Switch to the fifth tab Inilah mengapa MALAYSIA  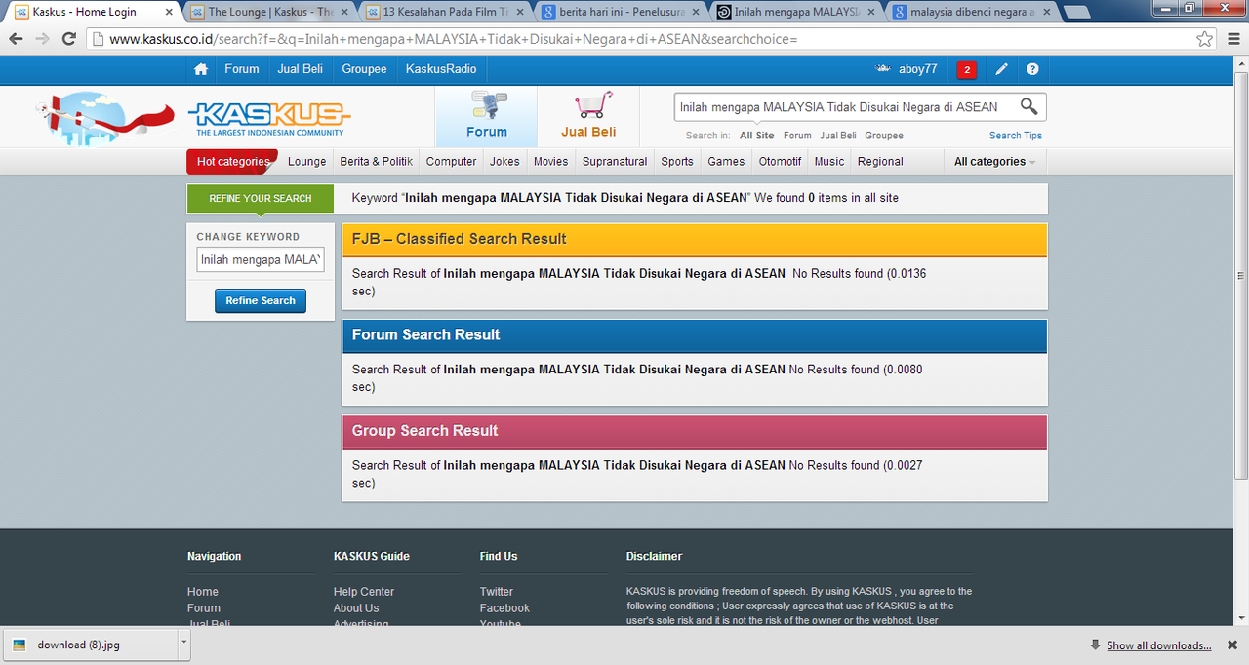coord(795,13)
